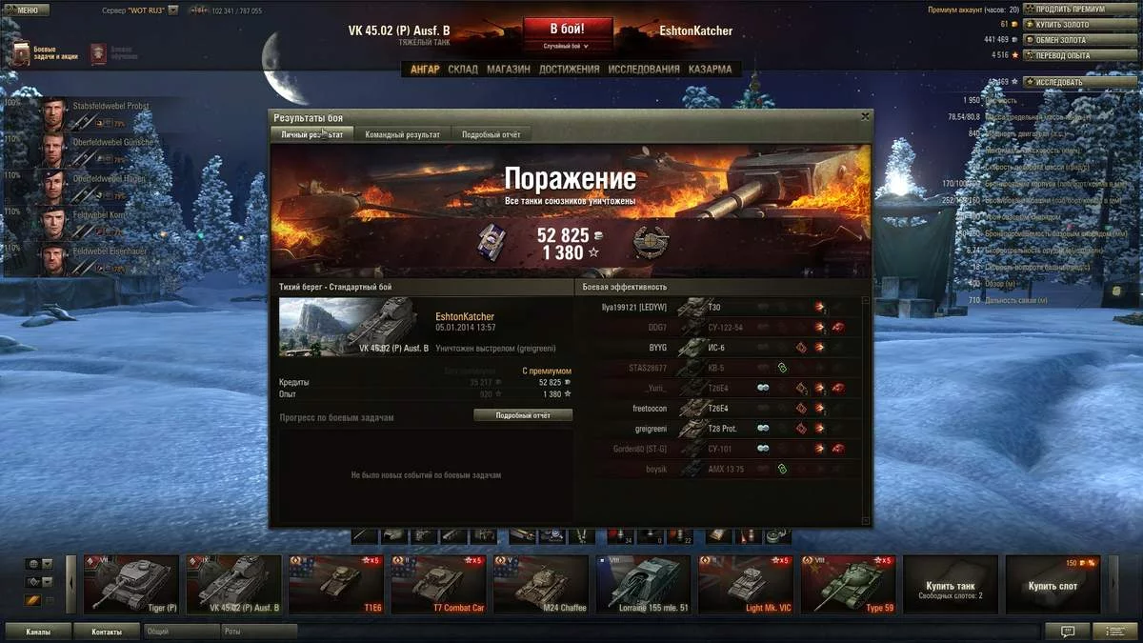1143x643 pixels.
Task: Click player name freetoocon
Action: pyautogui.click(x=650, y=408)
